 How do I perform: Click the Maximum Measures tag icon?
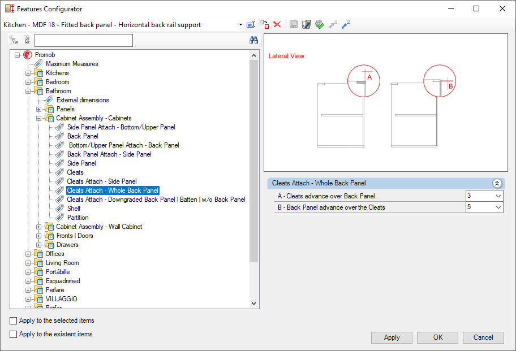pos(38,64)
